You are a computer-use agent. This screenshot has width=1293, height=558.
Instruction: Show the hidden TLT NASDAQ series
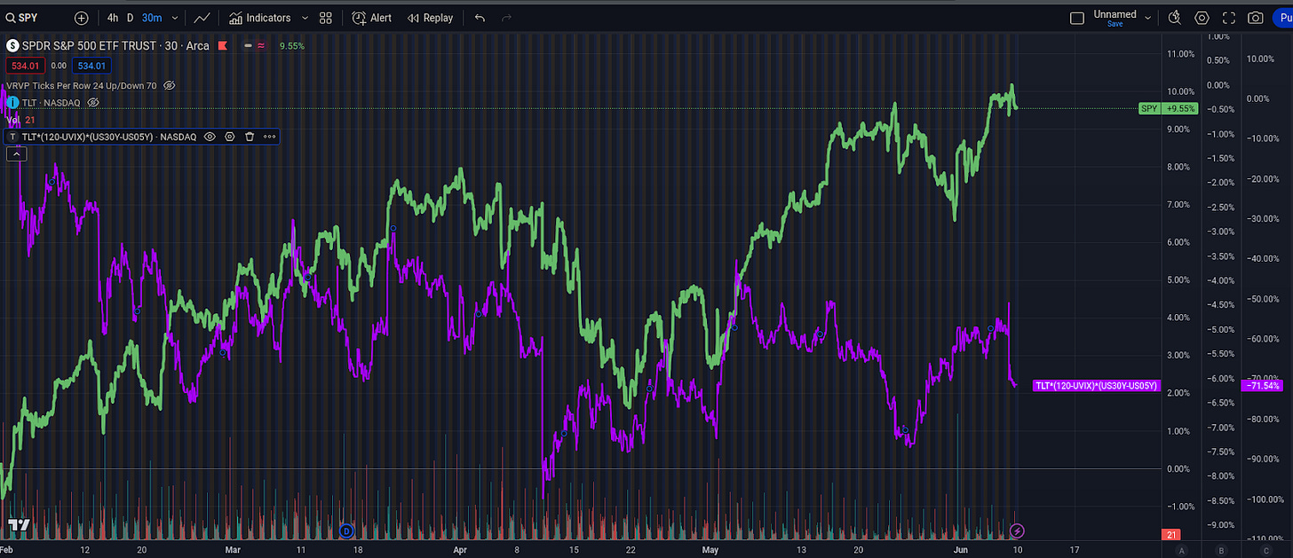[92, 103]
